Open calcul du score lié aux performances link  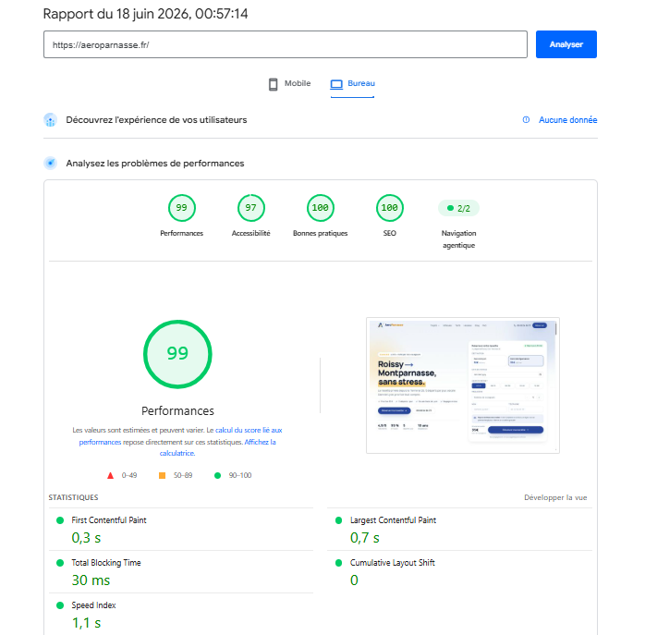[x=180, y=436]
